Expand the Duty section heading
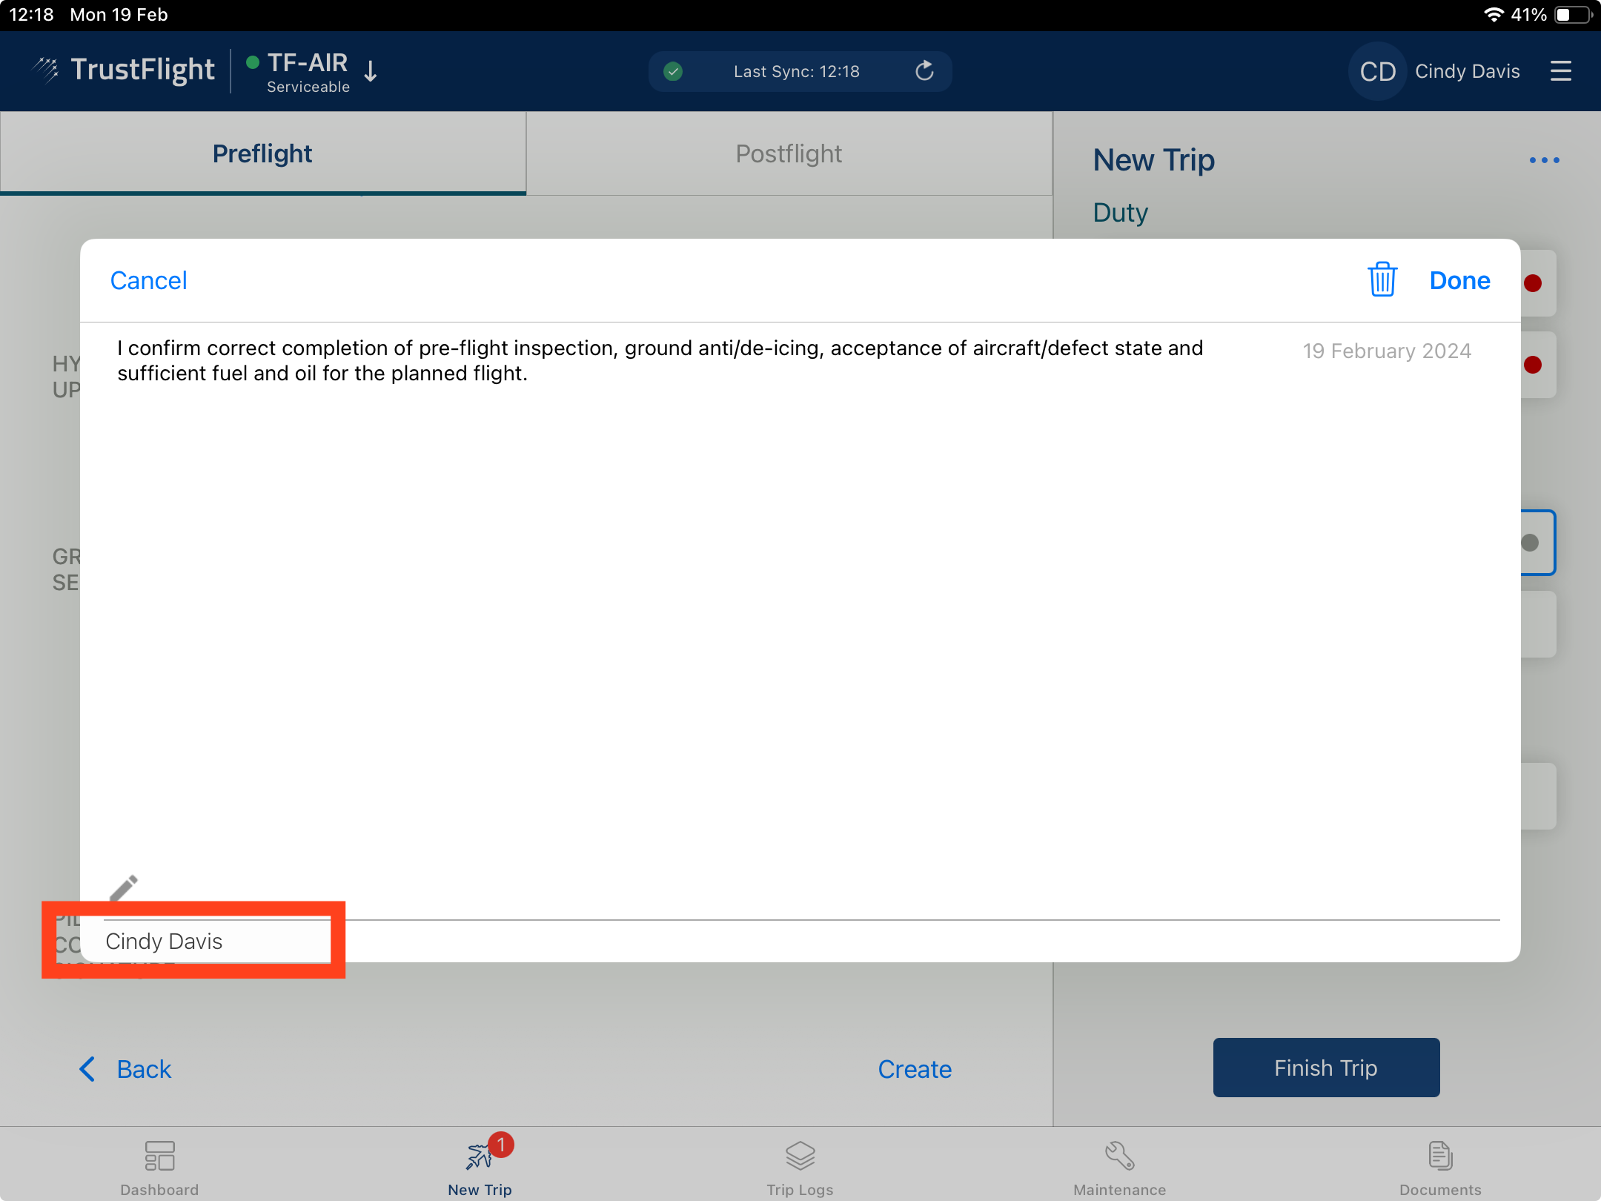Screen dimensions: 1601x1201 1120,213
